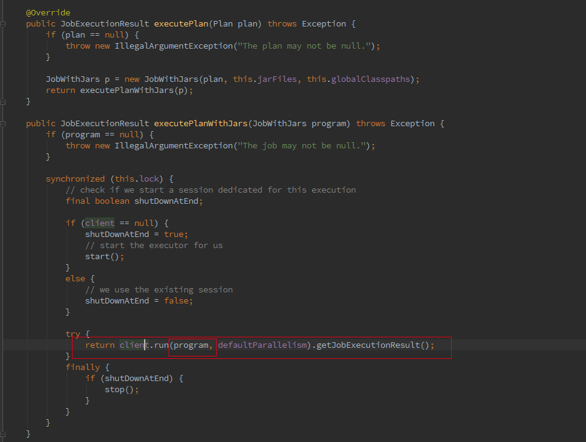Click the comment about session dedicated for this execution
This screenshot has height=442, width=586.
tap(211, 190)
